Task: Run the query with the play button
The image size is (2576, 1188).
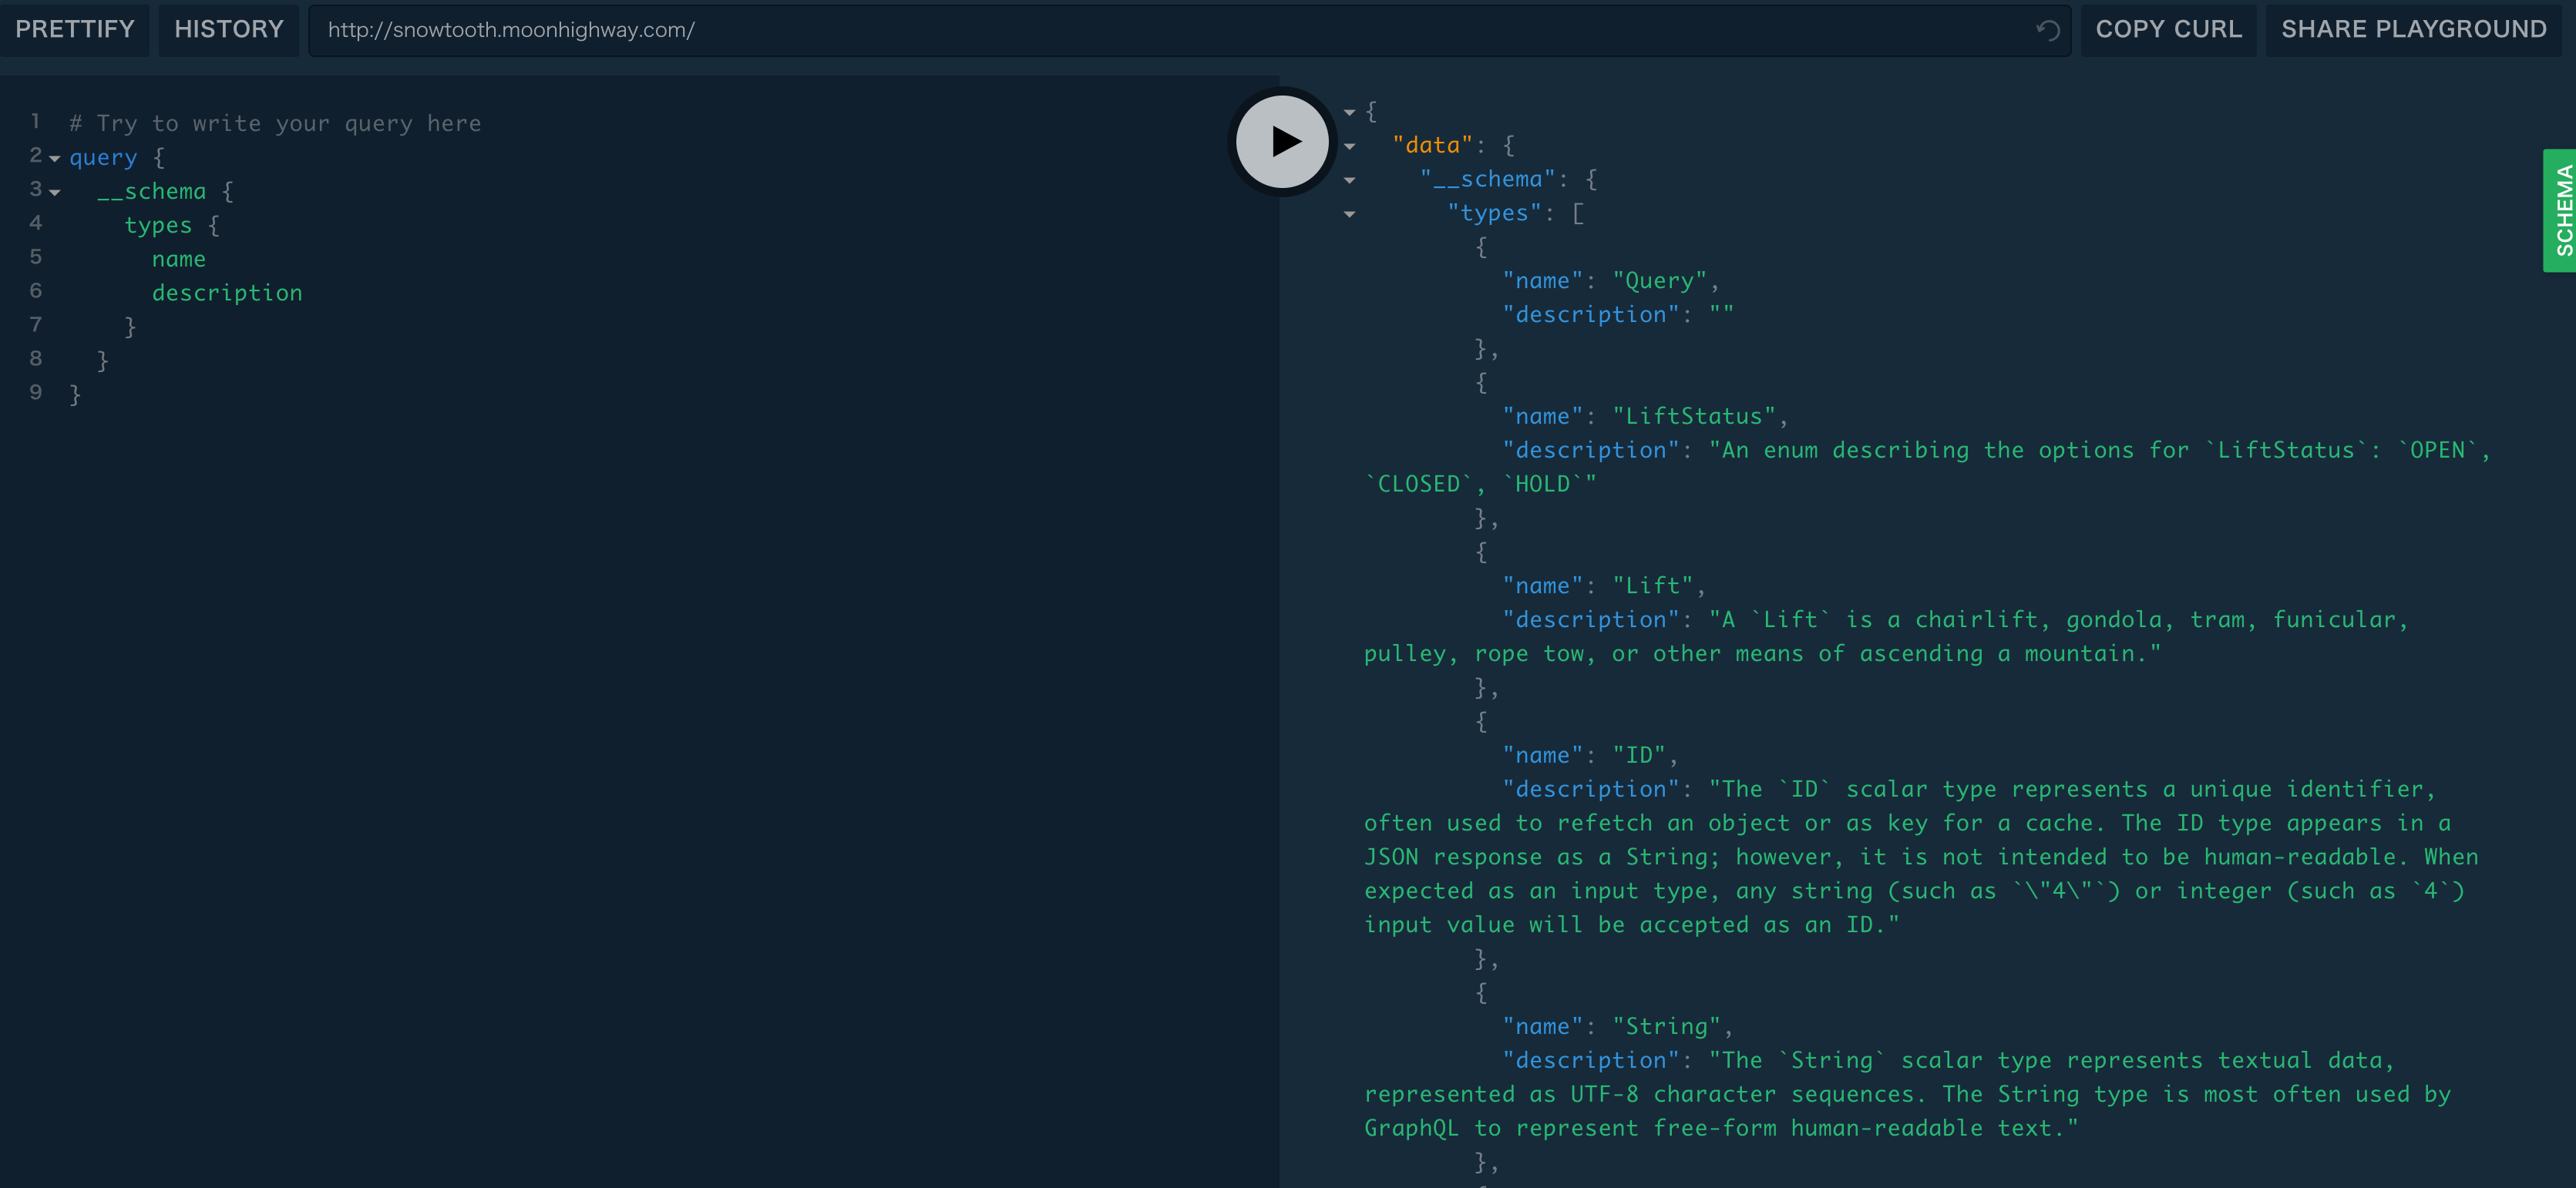Action: pos(1282,141)
